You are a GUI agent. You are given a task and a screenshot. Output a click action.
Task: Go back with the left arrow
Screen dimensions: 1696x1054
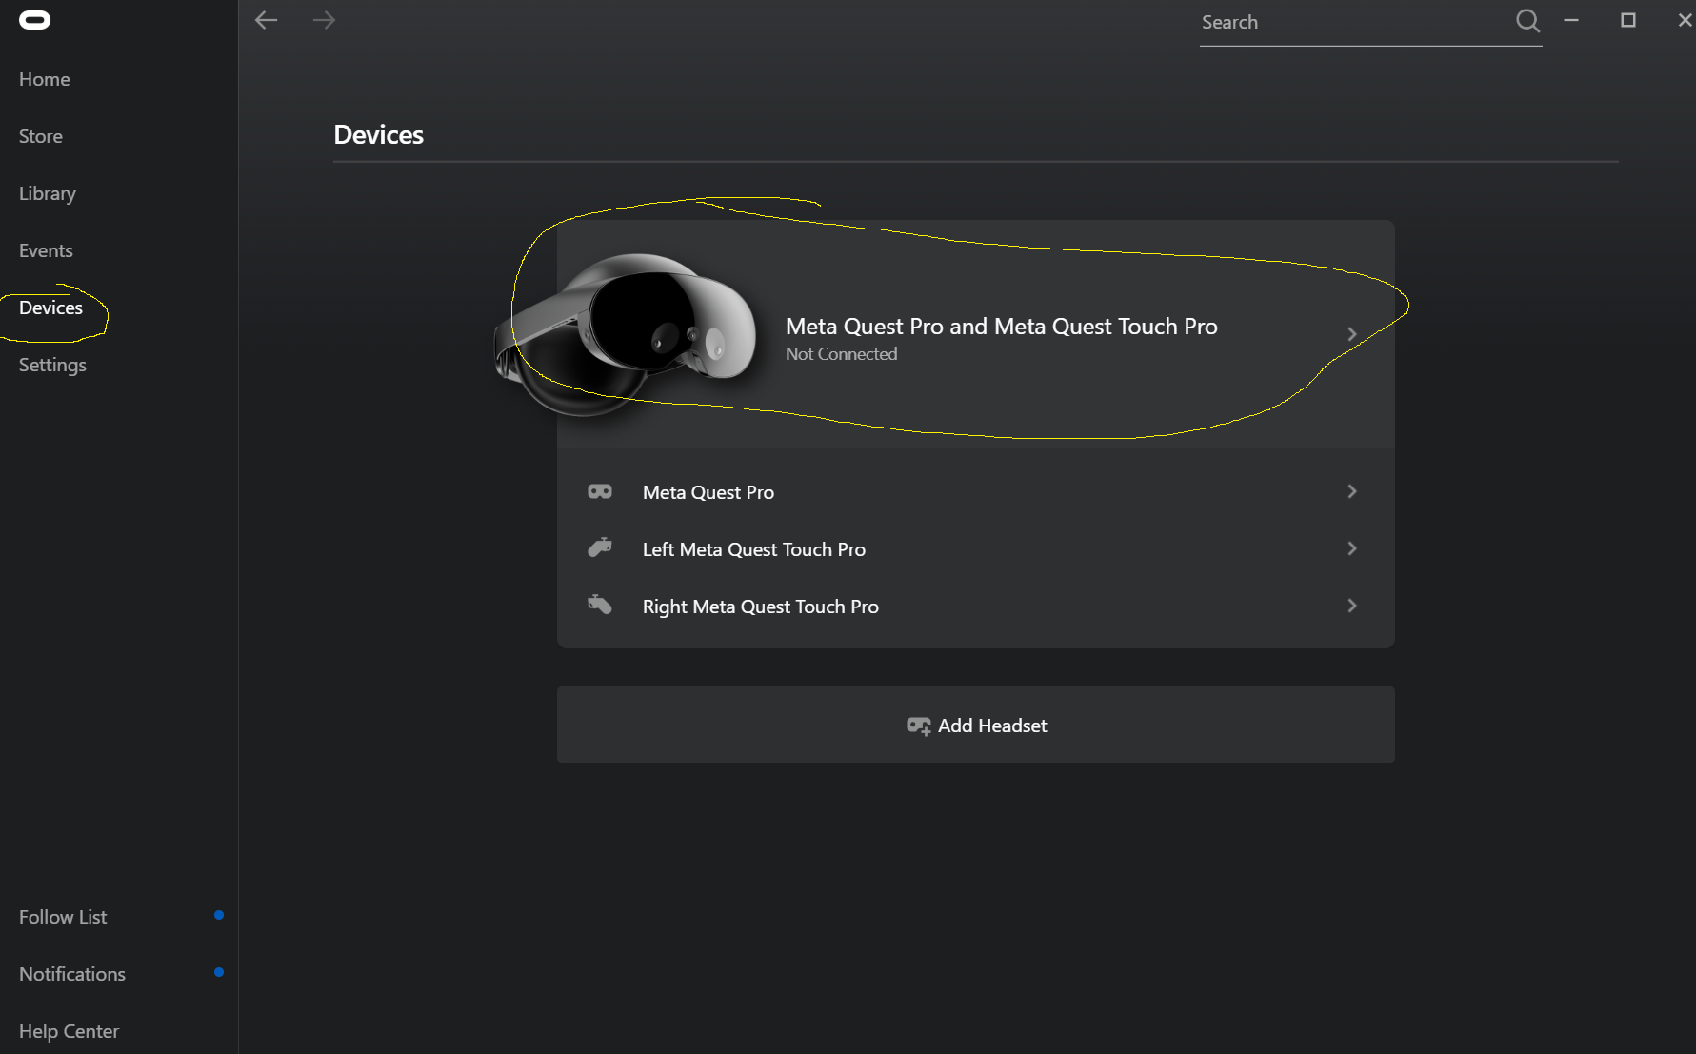(267, 20)
